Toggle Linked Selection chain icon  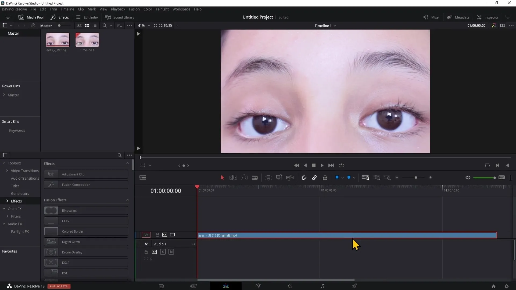[314, 177]
